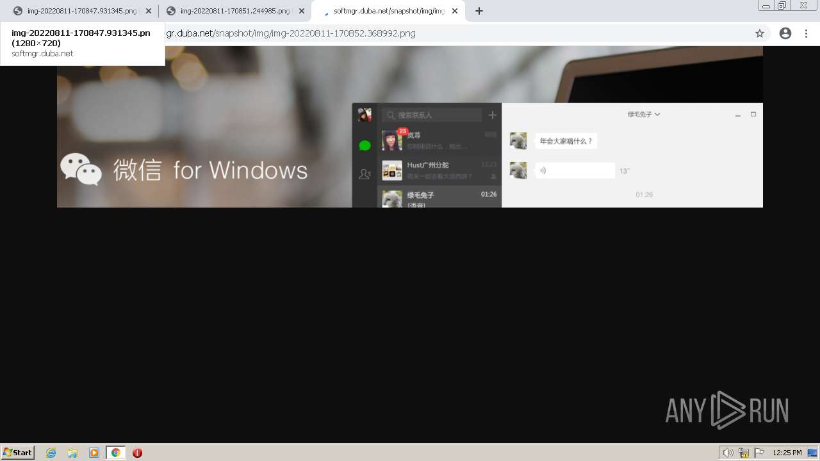The width and height of the screenshot is (820, 461).
Task: Click the WeChat for Windows banner image
Action: pyautogui.click(x=410, y=127)
